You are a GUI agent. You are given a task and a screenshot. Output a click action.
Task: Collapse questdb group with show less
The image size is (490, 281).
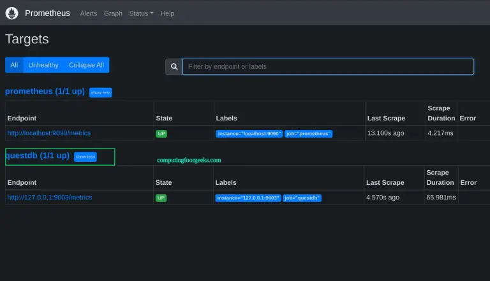click(85, 157)
